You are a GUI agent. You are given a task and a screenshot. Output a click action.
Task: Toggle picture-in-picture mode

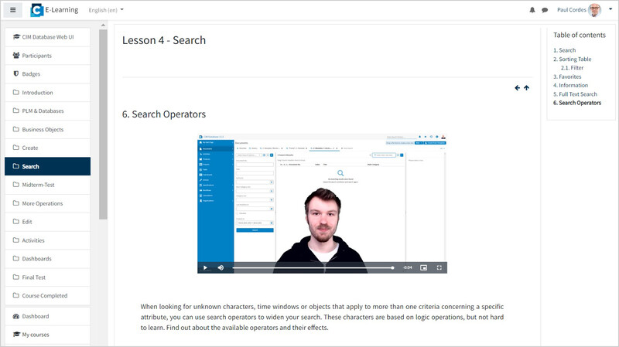423,267
